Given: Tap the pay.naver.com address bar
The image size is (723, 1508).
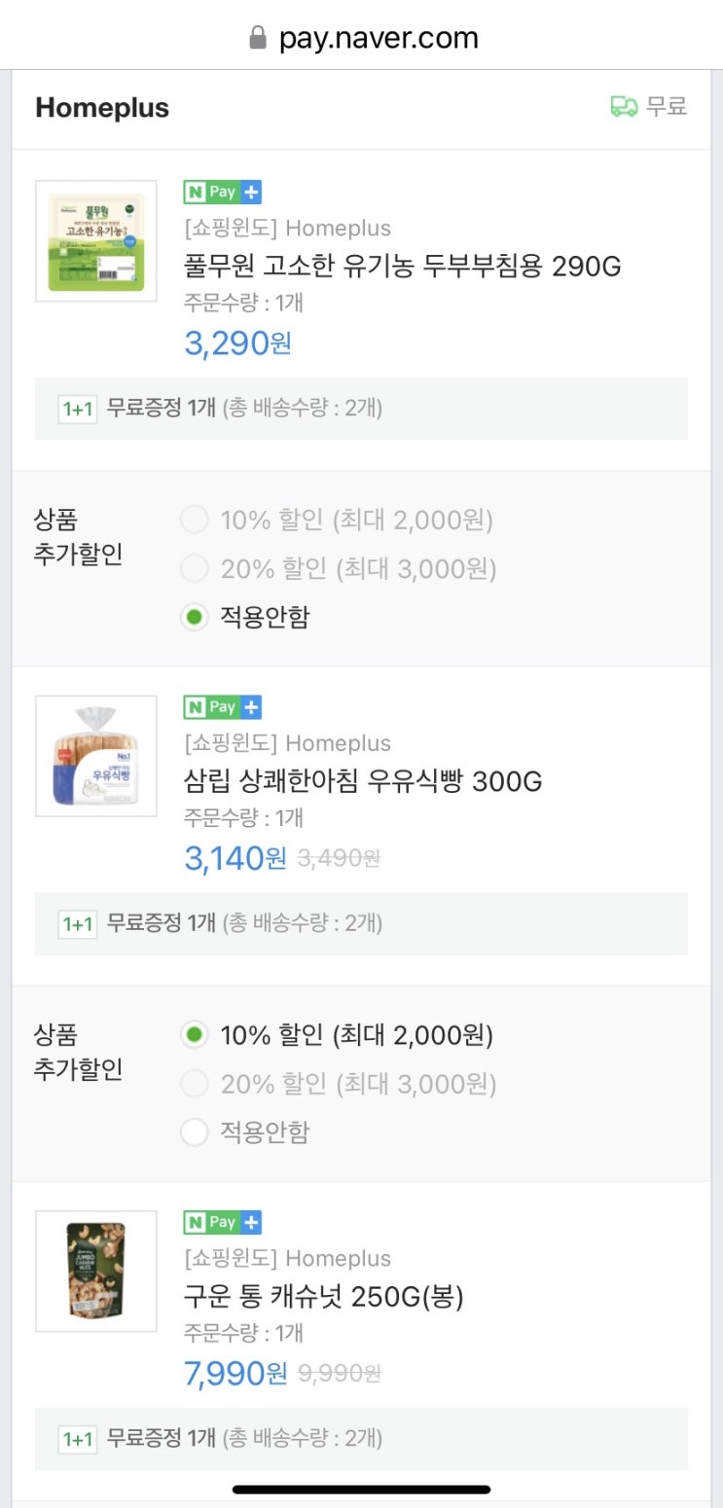Looking at the screenshot, I should click(x=378, y=39).
